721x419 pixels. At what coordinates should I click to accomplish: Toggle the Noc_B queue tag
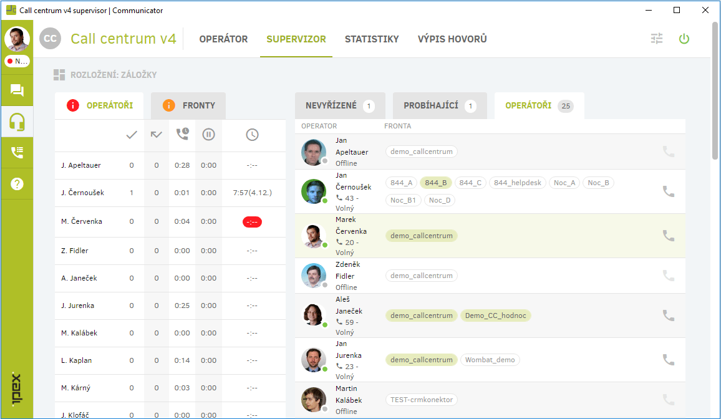599,183
